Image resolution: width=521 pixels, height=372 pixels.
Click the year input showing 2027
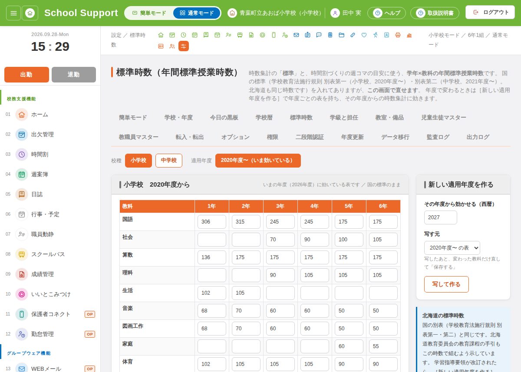(x=441, y=217)
